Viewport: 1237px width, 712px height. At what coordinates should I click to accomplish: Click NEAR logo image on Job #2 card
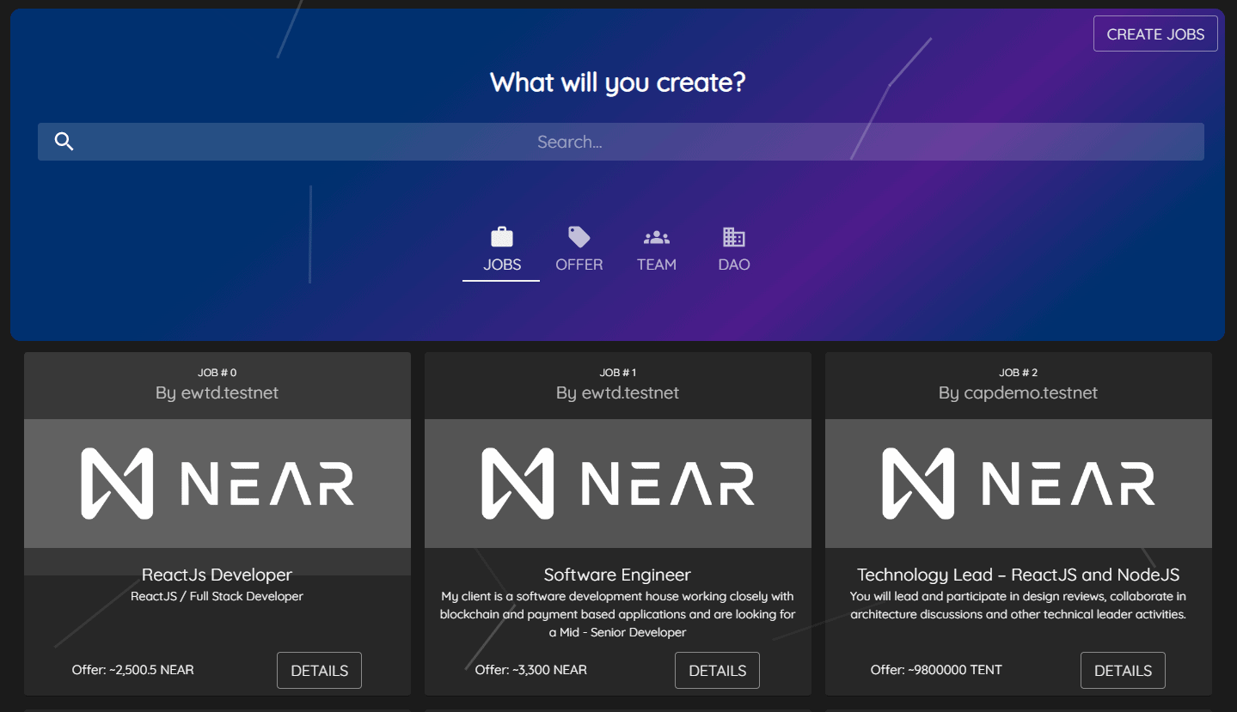1019,484
